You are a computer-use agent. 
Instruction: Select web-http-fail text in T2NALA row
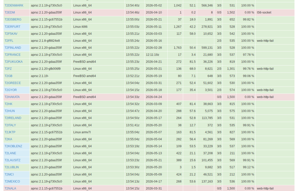pos(265,188)
